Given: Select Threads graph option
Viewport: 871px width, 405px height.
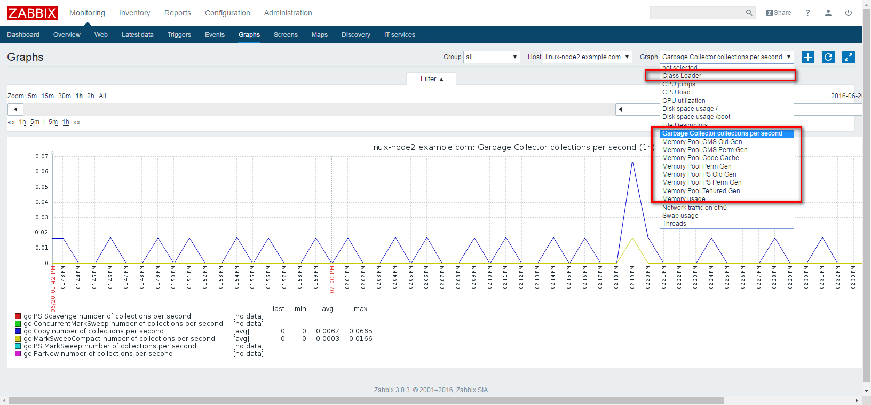Looking at the screenshot, I should tap(726, 224).
